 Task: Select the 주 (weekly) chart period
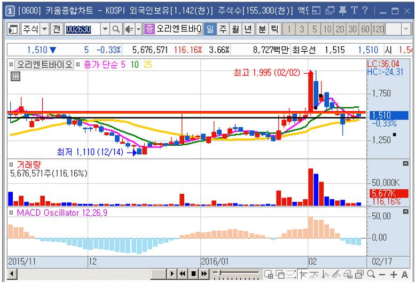point(223,29)
